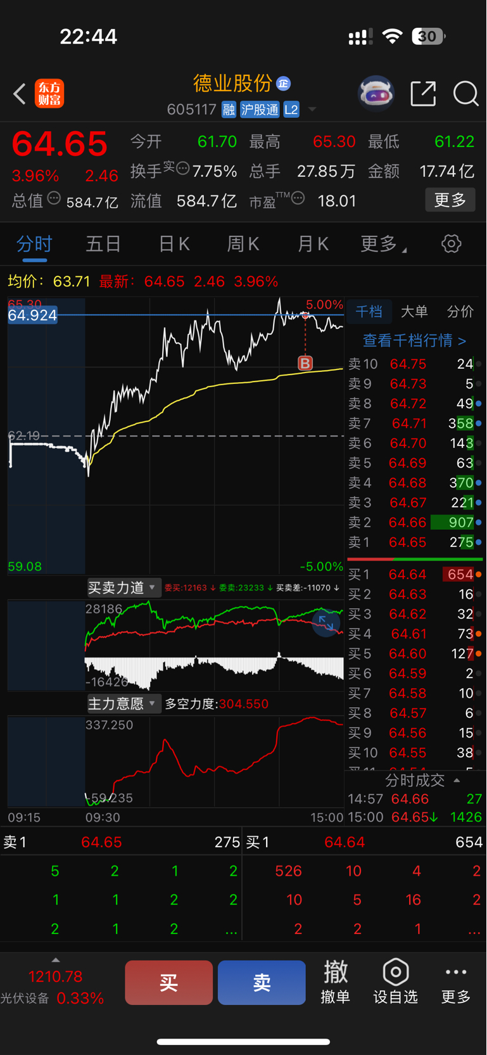Tap the verified badge beside 德业股份
Viewport: 487px width, 1055px height.
pyautogui.click(x=284, y=84)
